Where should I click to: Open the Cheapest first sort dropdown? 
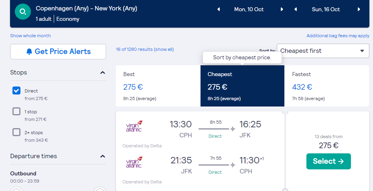323,51
